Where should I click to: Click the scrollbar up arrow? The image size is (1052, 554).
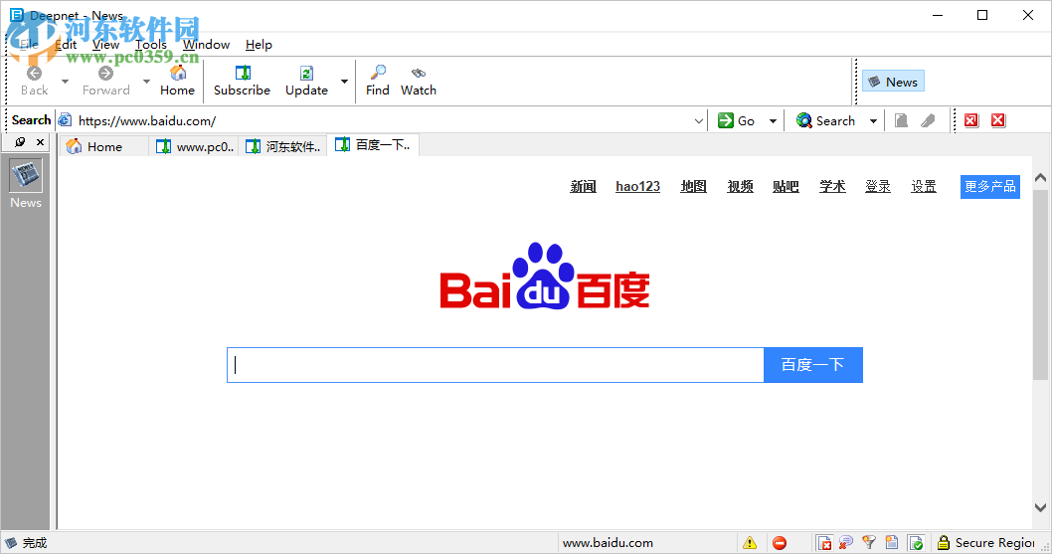click(x=1041, y=178)
